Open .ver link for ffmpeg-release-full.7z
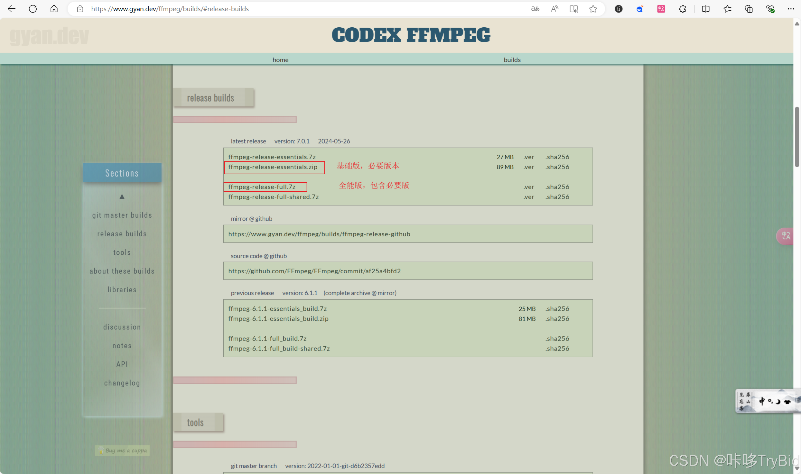Viewport: 801px width, 474px height. click(529, 187)
